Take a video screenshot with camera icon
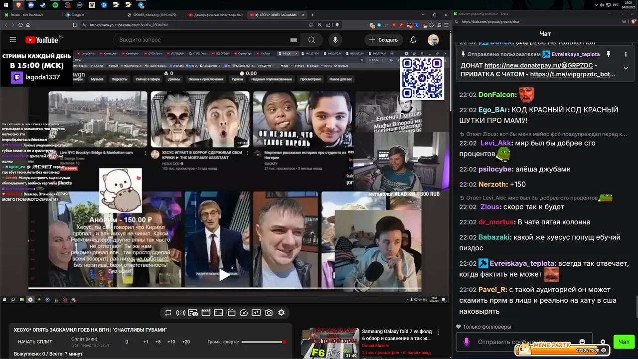 (269, 313)
